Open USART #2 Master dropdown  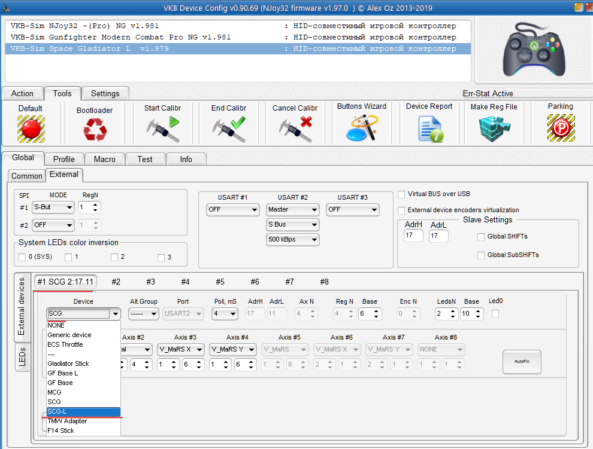(293, 210)
